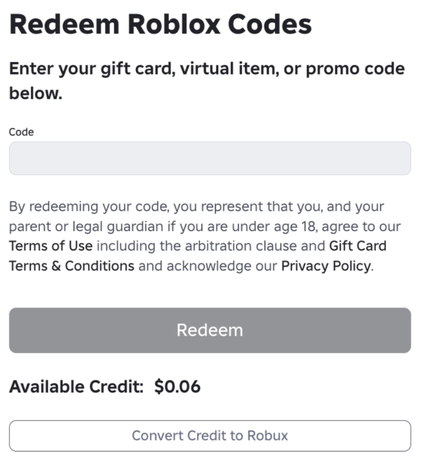Viewport: 426px width, 463px height.
Task: Click the 'under age 18' text
Action: [x=274, y=226]
